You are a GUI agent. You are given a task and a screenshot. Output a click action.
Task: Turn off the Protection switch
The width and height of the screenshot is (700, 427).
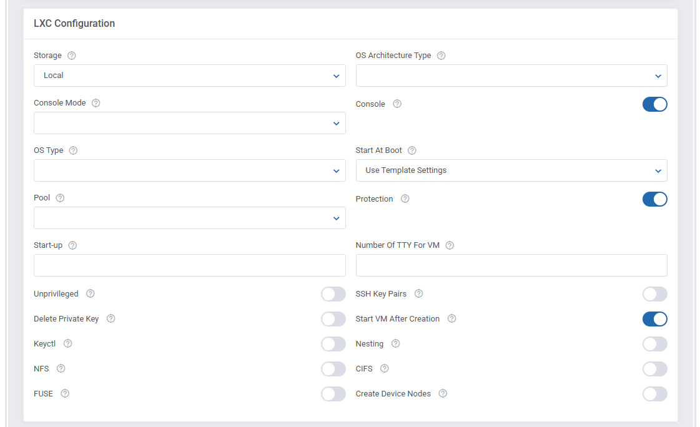(x=654, y=199)
